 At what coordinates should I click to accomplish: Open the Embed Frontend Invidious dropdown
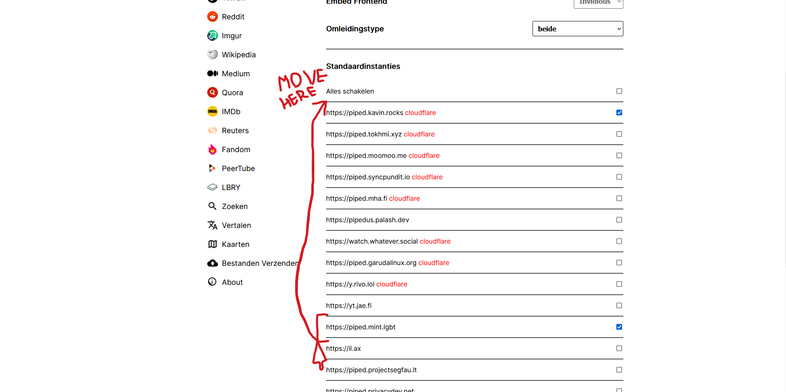pyautogui.click(x=598, y=2)
